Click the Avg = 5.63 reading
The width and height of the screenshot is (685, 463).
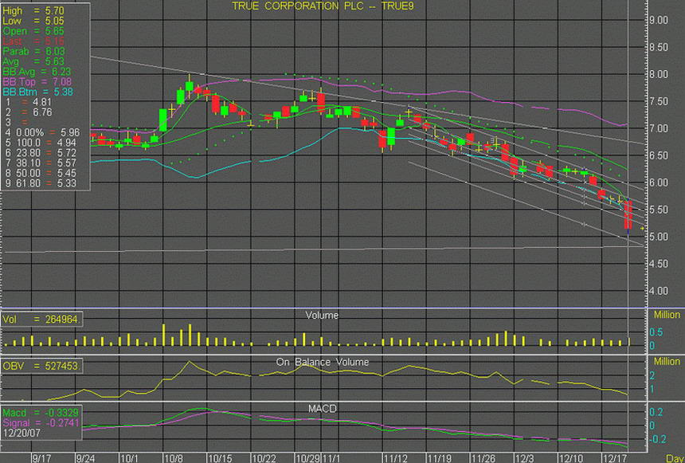point(33,61)
